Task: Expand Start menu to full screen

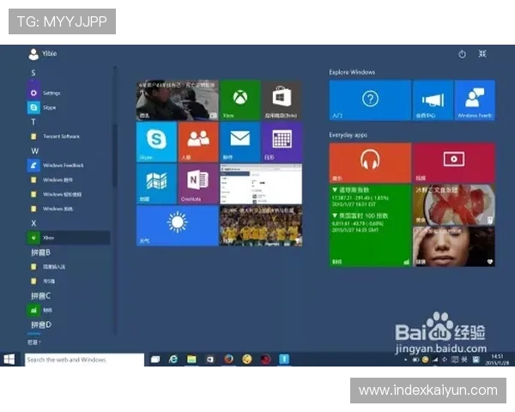Action: (482, 54)
